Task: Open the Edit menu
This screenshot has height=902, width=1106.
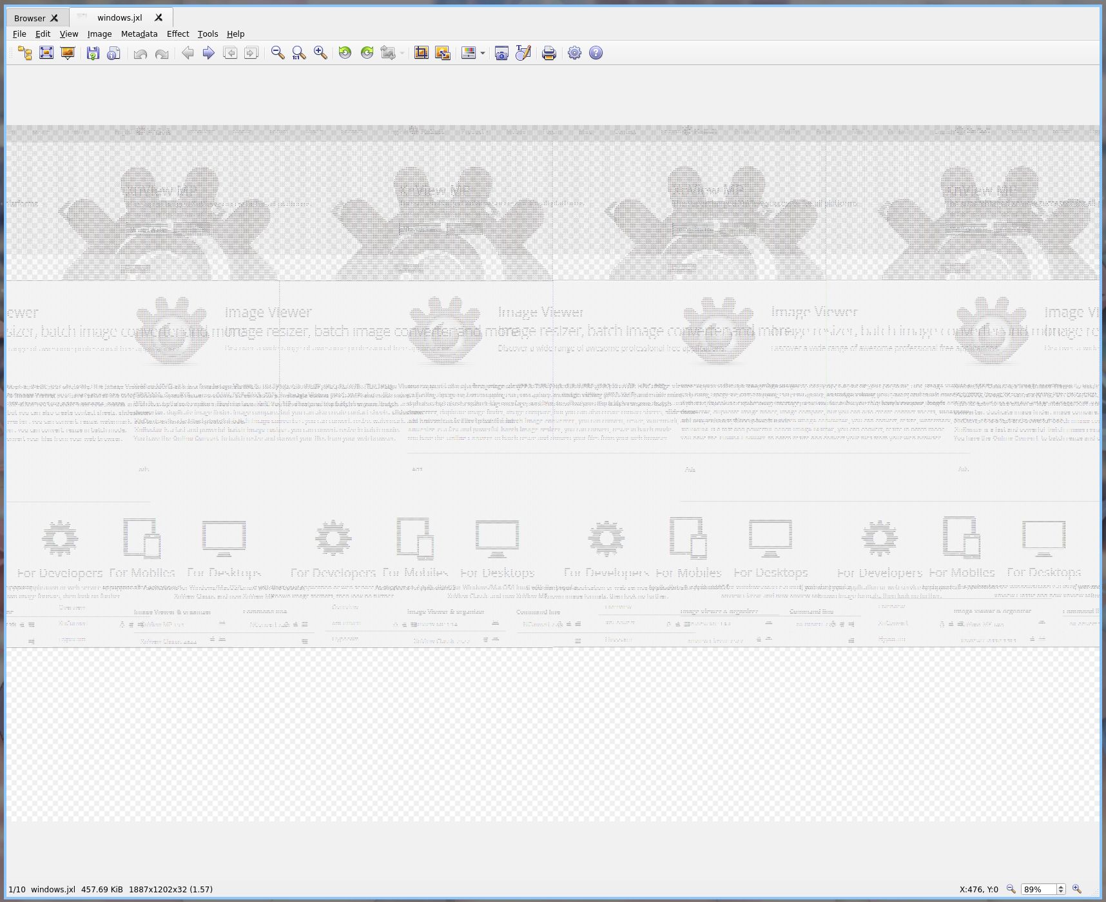Action: [43, 34]
